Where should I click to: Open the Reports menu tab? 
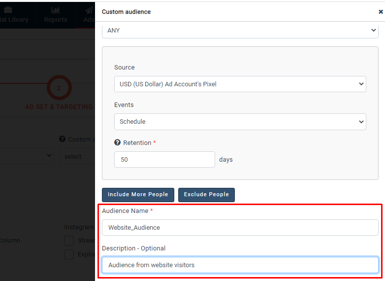point(55,19)
